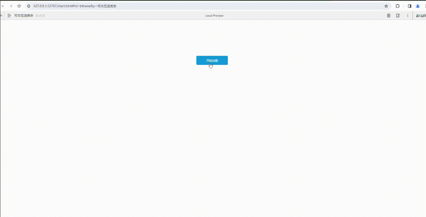The image size is (426, 217).
Task: Open the Axure console panel icon
Action: click(398, 16)
